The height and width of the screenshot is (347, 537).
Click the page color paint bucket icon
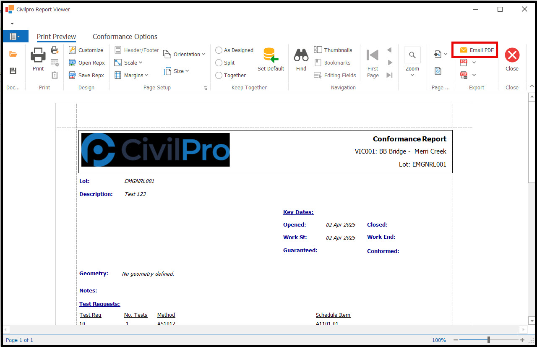pos(438,54)
